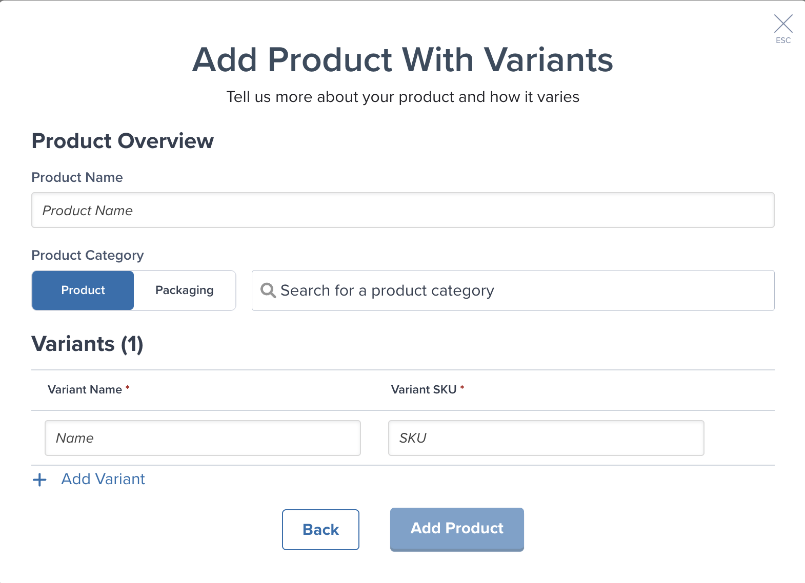Screen dimensions: 805x583
Task: Click the X close icon labeled ESC
Action: point(783,23)
